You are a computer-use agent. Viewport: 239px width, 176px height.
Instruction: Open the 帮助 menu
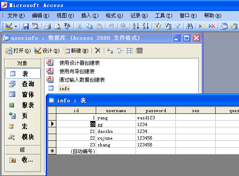(x=213, y=16)
